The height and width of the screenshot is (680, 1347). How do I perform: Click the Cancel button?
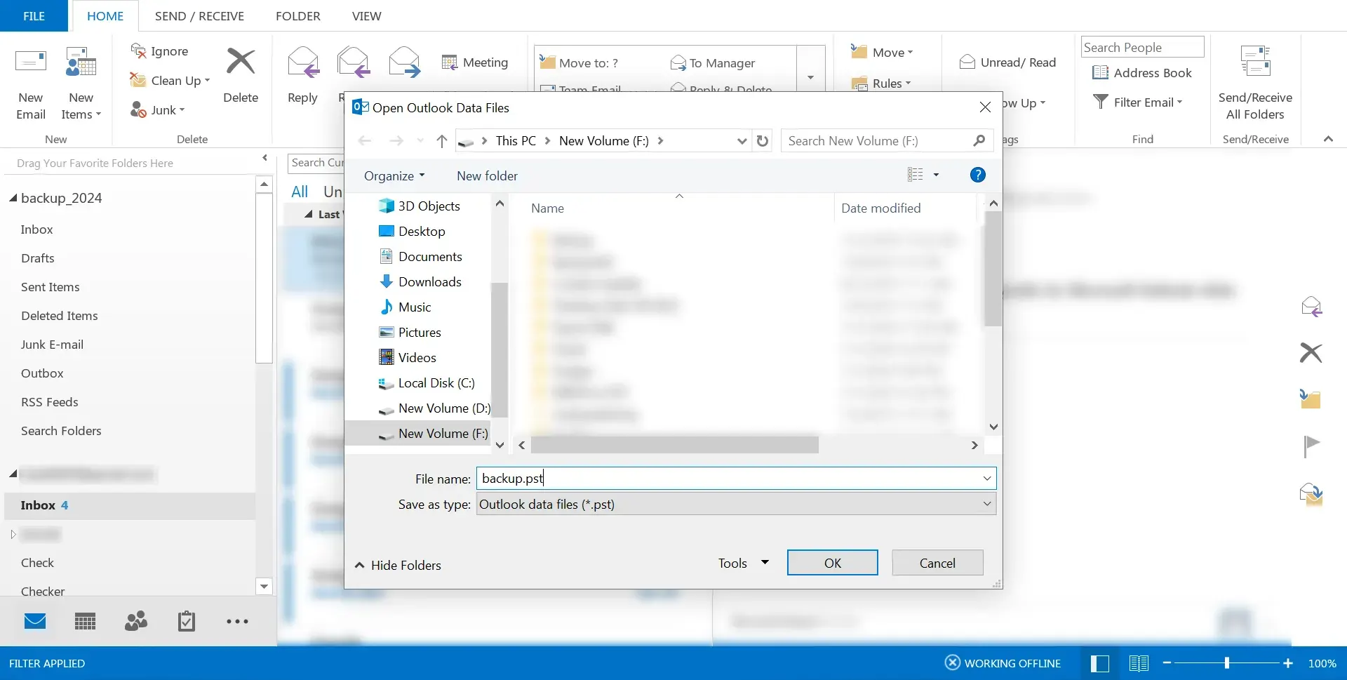937,563
